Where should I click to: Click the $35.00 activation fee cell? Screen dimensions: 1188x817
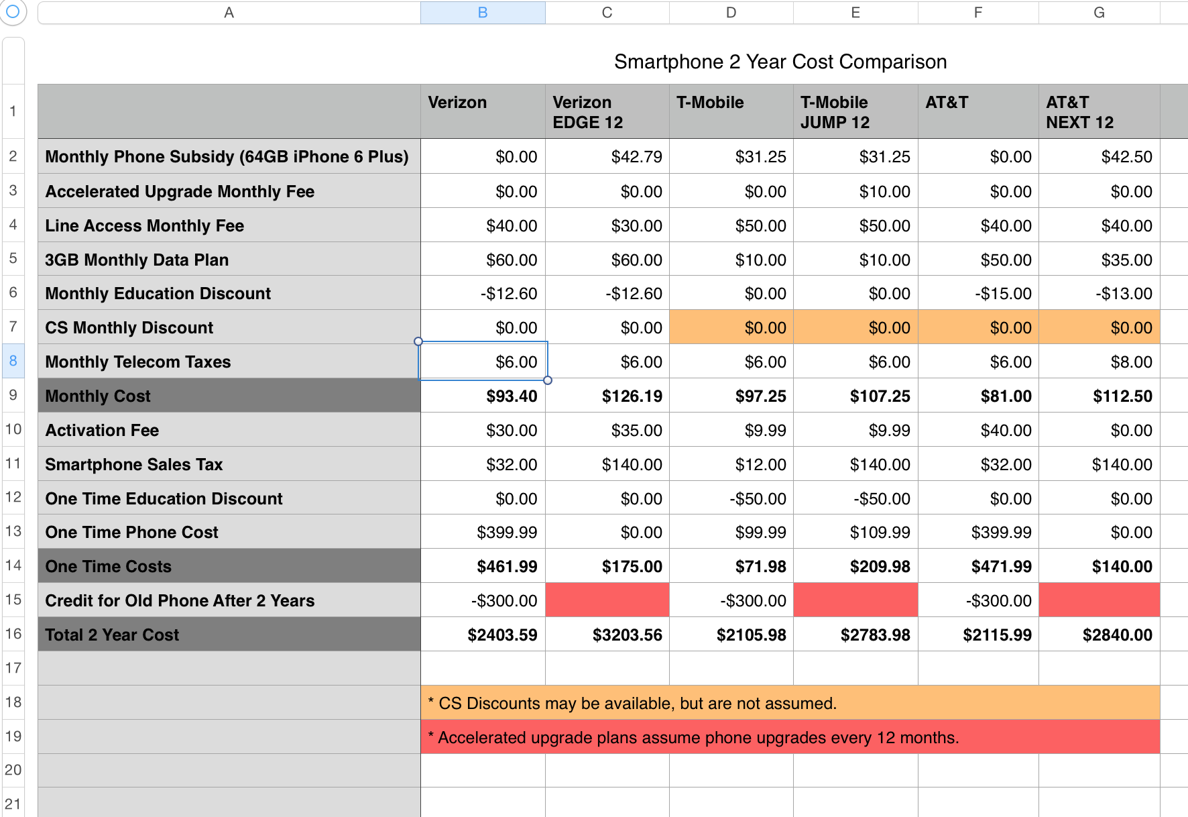[x=607, y=430]
